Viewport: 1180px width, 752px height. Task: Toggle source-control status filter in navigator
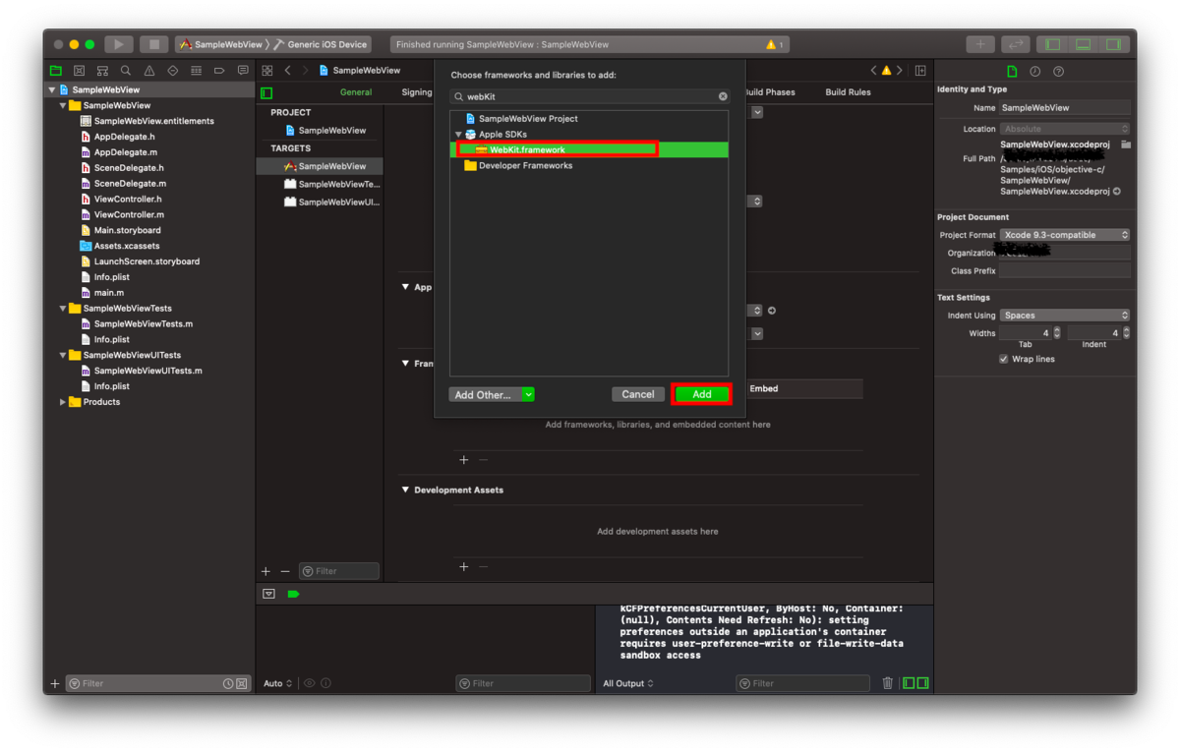(242, 683)
